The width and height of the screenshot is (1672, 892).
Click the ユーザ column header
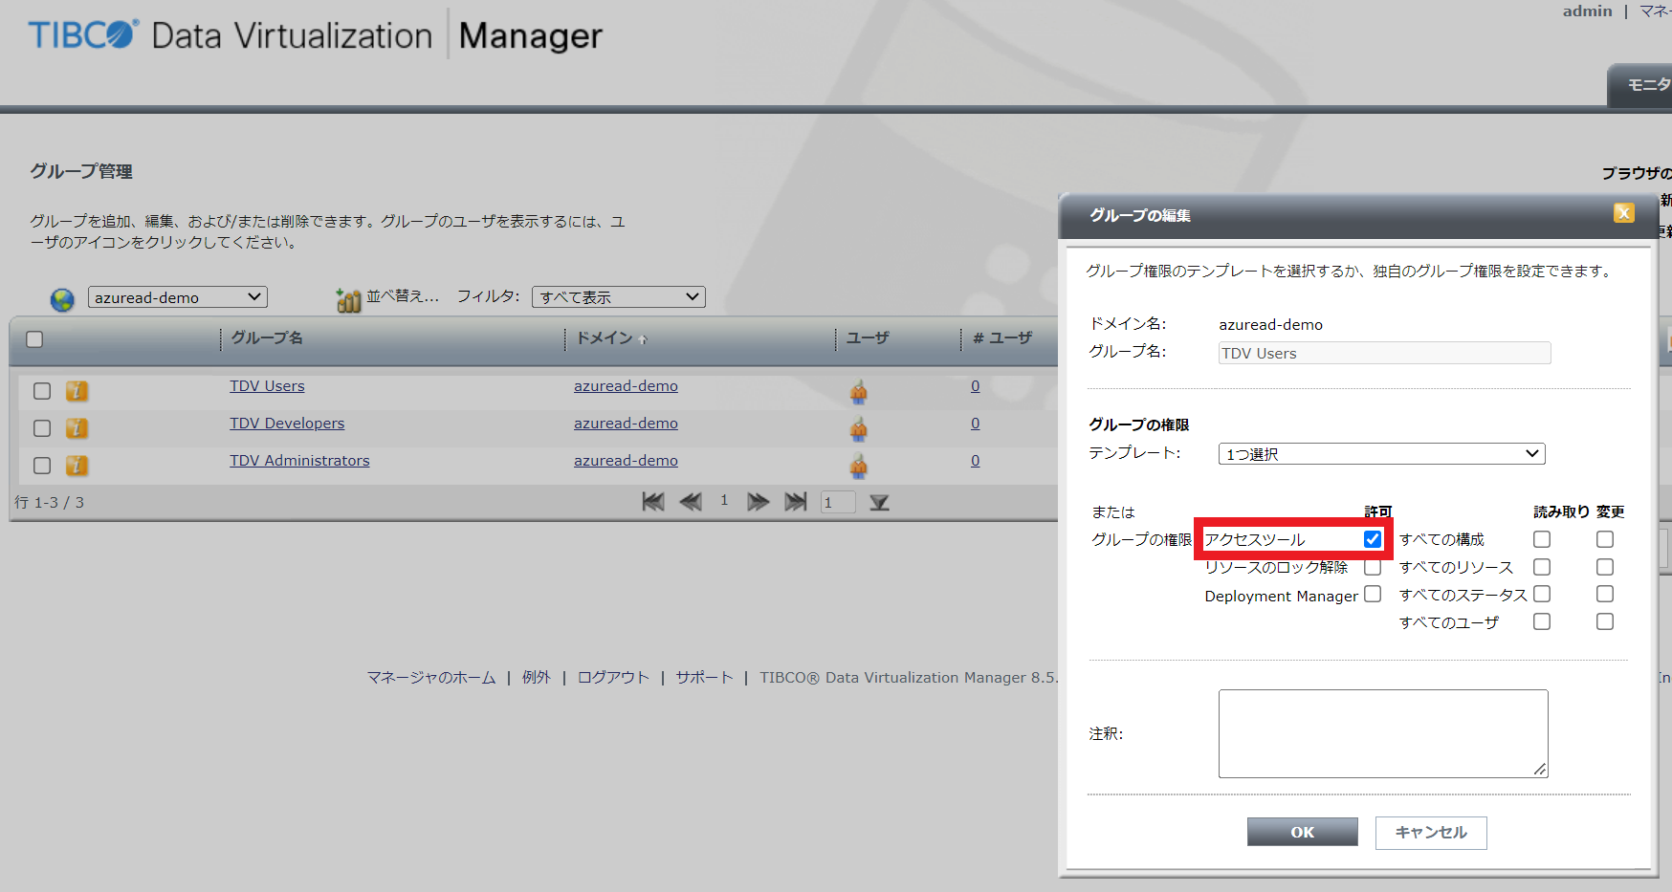click(x=868, y=338)
